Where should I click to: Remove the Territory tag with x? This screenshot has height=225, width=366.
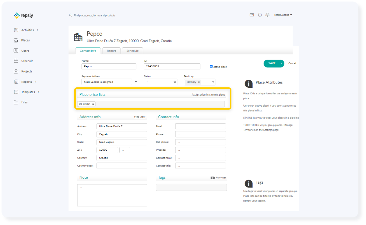tap(199, 82)
